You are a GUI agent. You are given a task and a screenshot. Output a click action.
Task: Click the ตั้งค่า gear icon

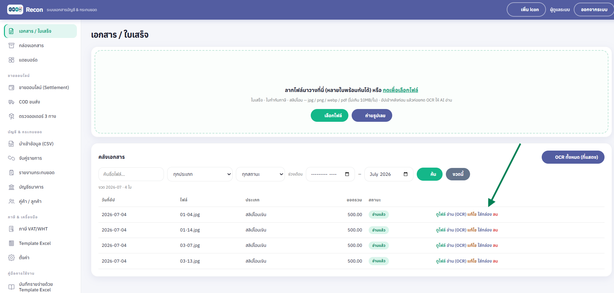pyautogui.click(x=11, y=258)
